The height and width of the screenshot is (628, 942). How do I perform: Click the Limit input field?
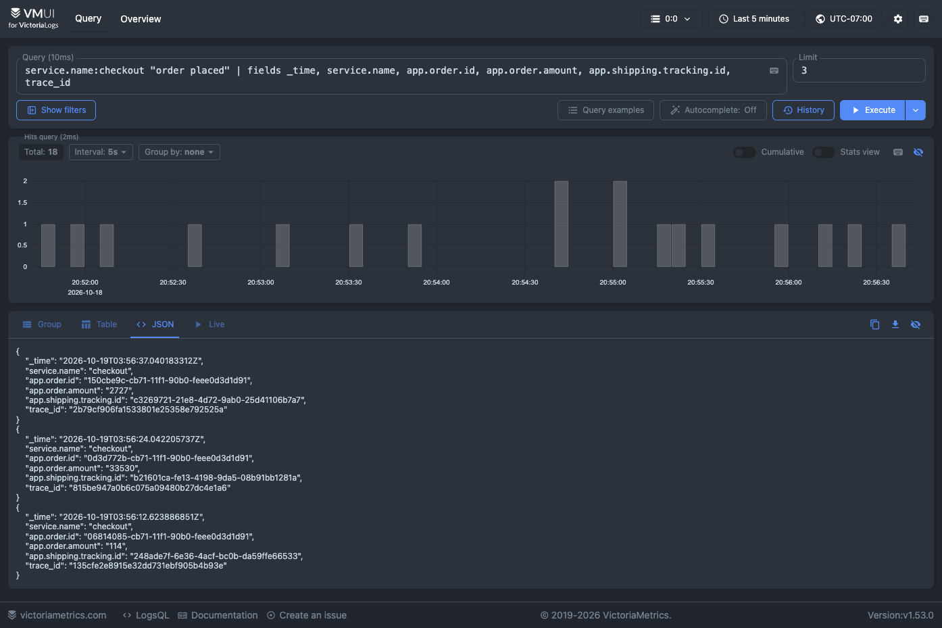point(859,70)
